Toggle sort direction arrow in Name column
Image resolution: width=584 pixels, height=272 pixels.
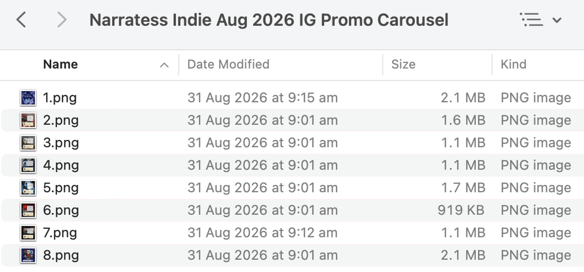tap(164, 65)
